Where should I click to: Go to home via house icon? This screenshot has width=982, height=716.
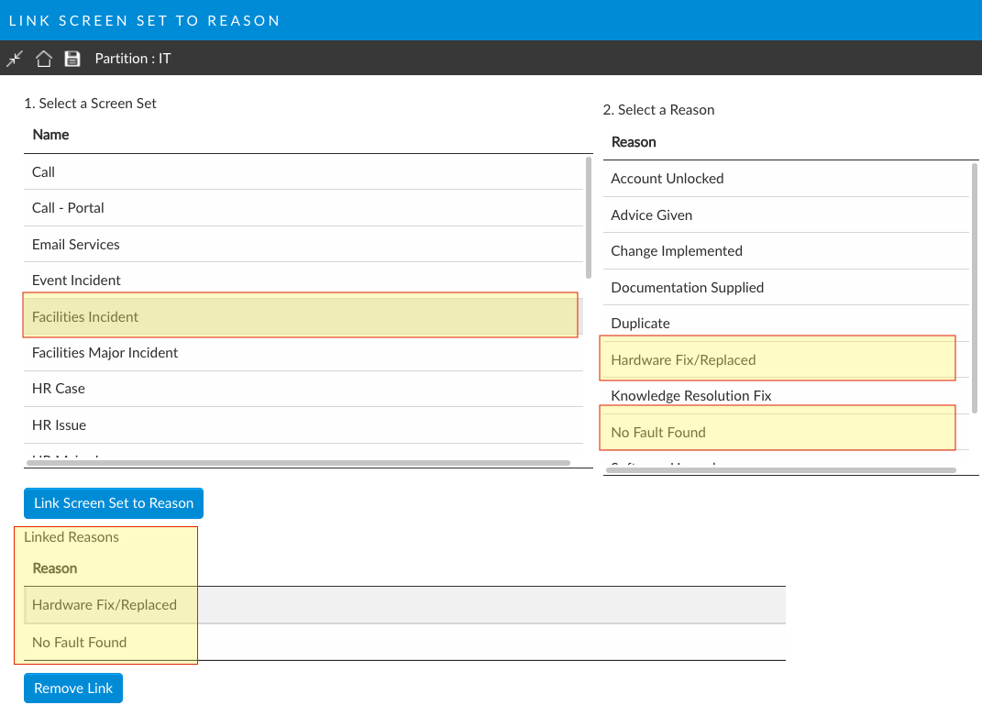[43, 59]
